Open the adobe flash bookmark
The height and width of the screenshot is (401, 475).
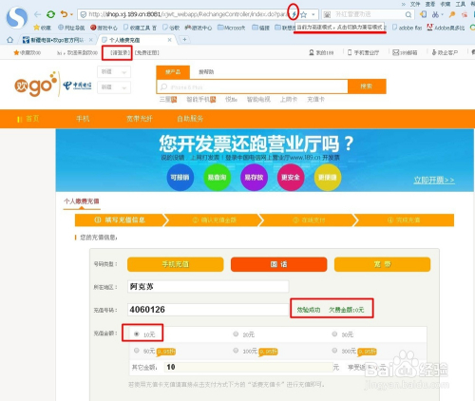408,28
